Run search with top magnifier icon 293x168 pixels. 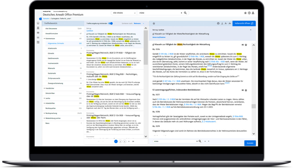pos(185,13)
